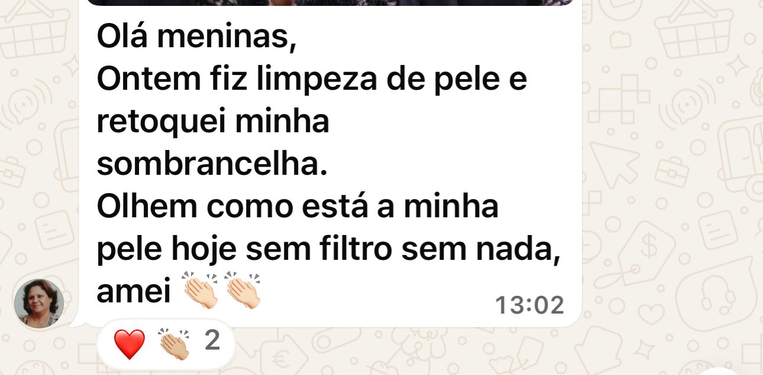Click the word amei in the message
Image resolution: width=763 pixels, height=375 pixels.
coord(134,293)
